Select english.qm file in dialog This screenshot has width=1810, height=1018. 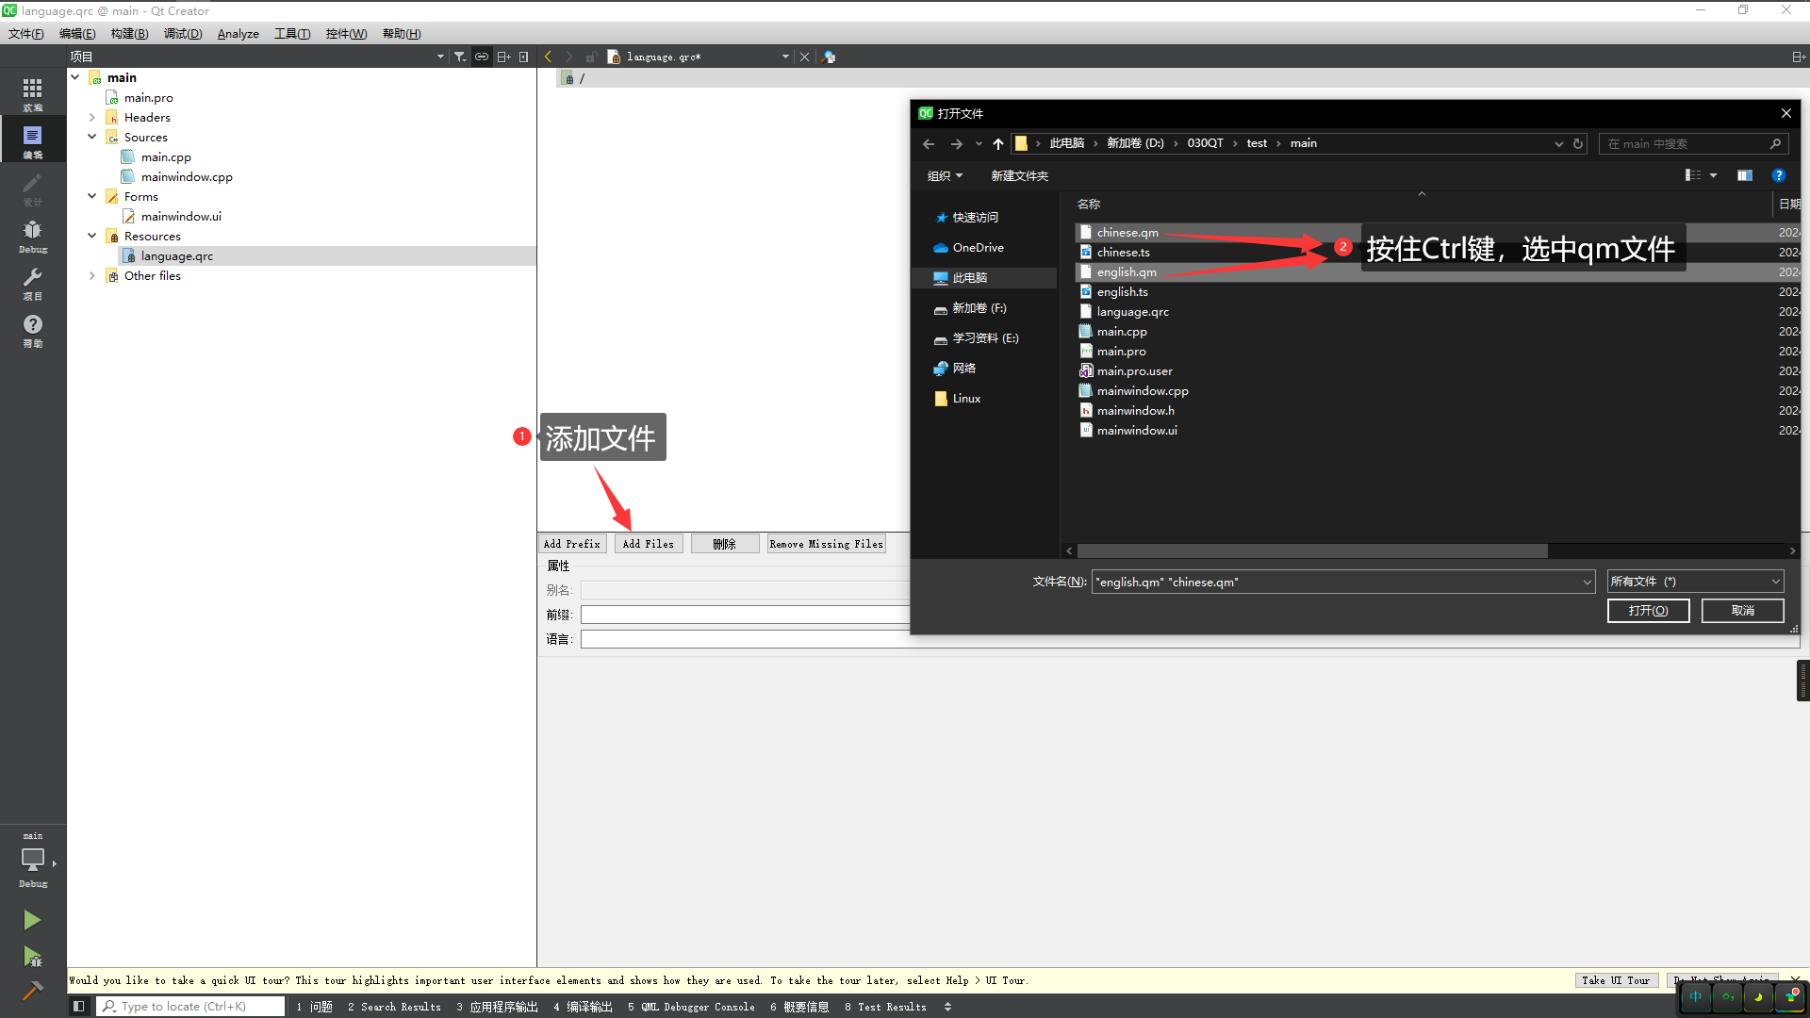coord(1127,271)
